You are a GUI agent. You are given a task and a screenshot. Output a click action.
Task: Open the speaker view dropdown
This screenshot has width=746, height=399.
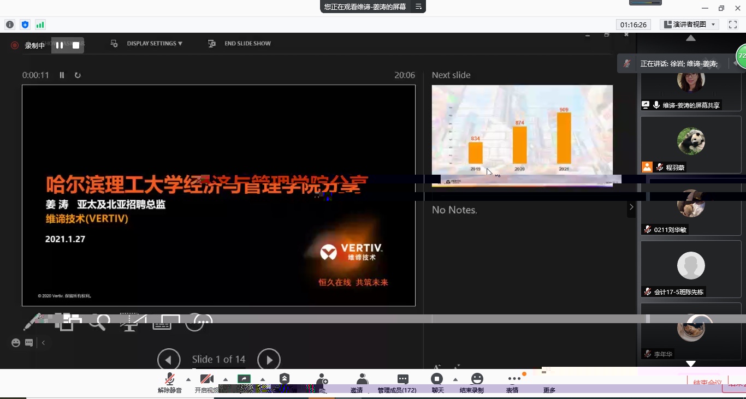(x=690, y=25)
